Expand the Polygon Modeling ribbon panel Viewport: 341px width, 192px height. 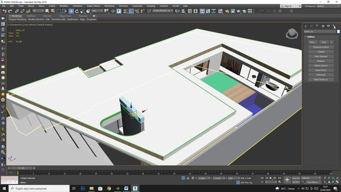click(18, 19)
